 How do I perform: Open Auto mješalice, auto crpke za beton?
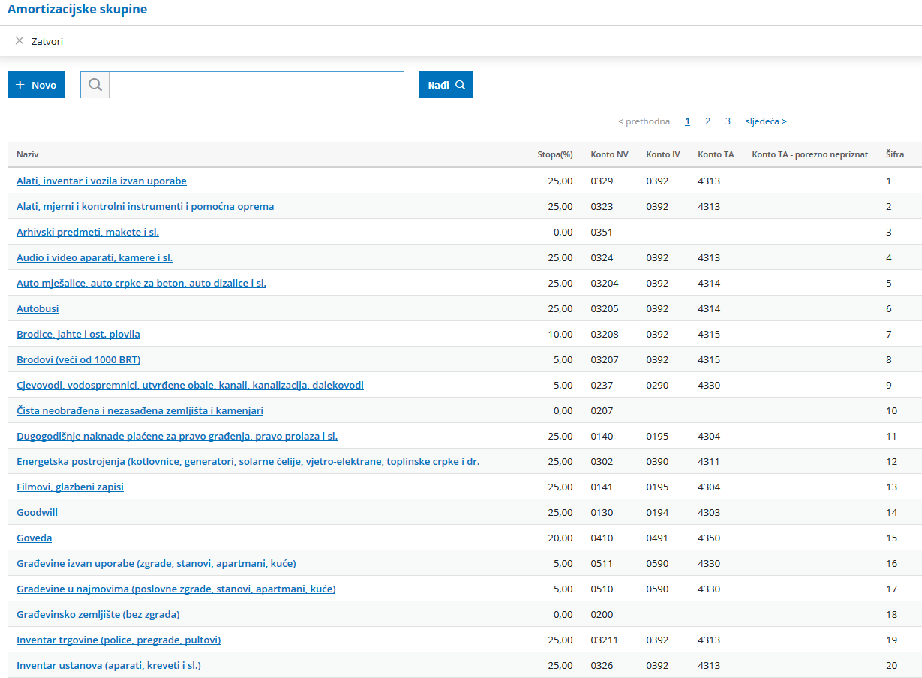click(141, 283)
